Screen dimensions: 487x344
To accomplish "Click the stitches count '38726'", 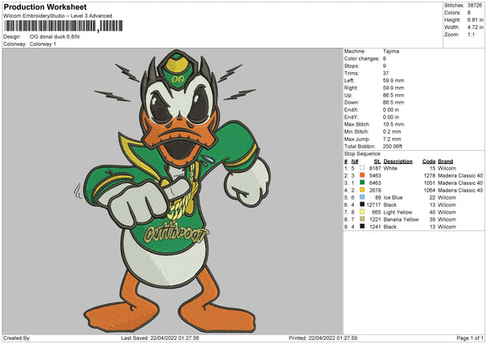I will [475, 6].
